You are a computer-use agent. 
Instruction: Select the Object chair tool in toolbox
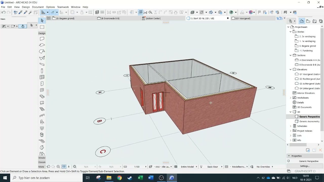point(42,122)
